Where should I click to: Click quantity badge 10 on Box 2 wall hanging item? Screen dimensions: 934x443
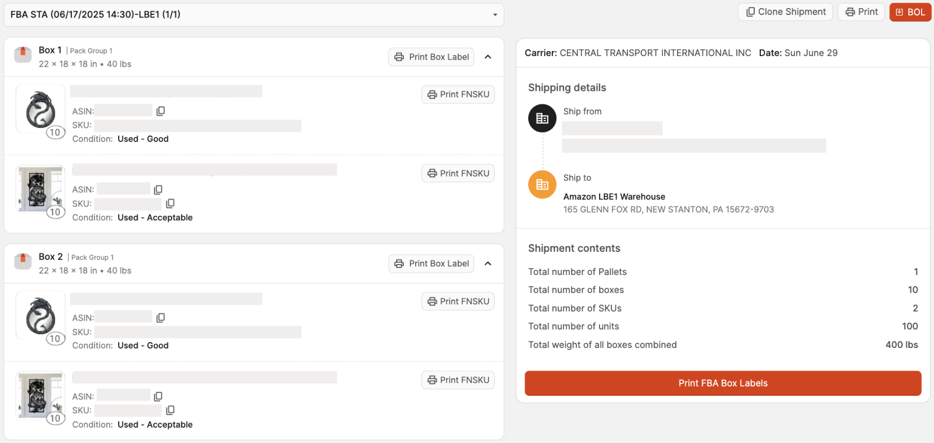55,418
